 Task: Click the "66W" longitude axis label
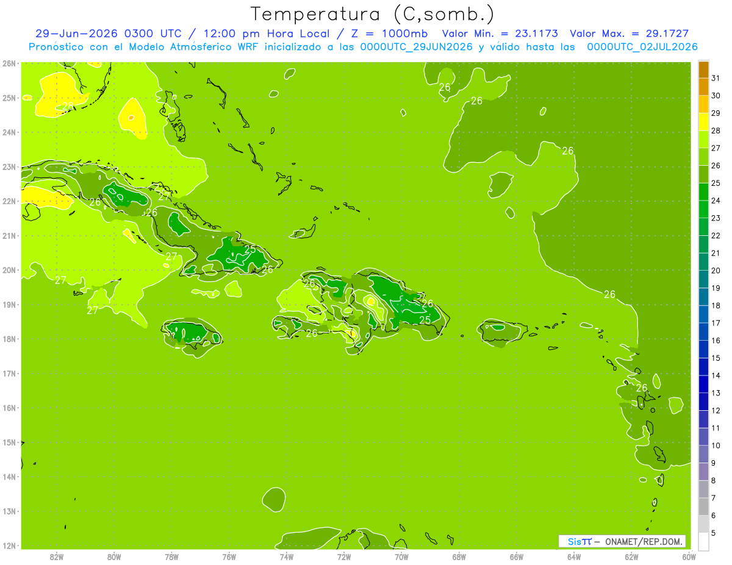click(x=517, y=556)
